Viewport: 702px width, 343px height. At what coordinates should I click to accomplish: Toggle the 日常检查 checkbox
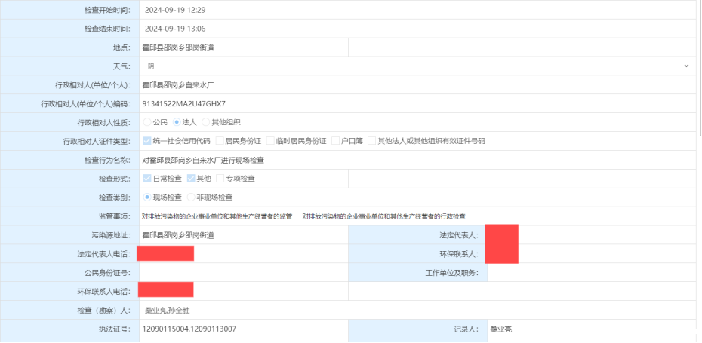point(147,179)
